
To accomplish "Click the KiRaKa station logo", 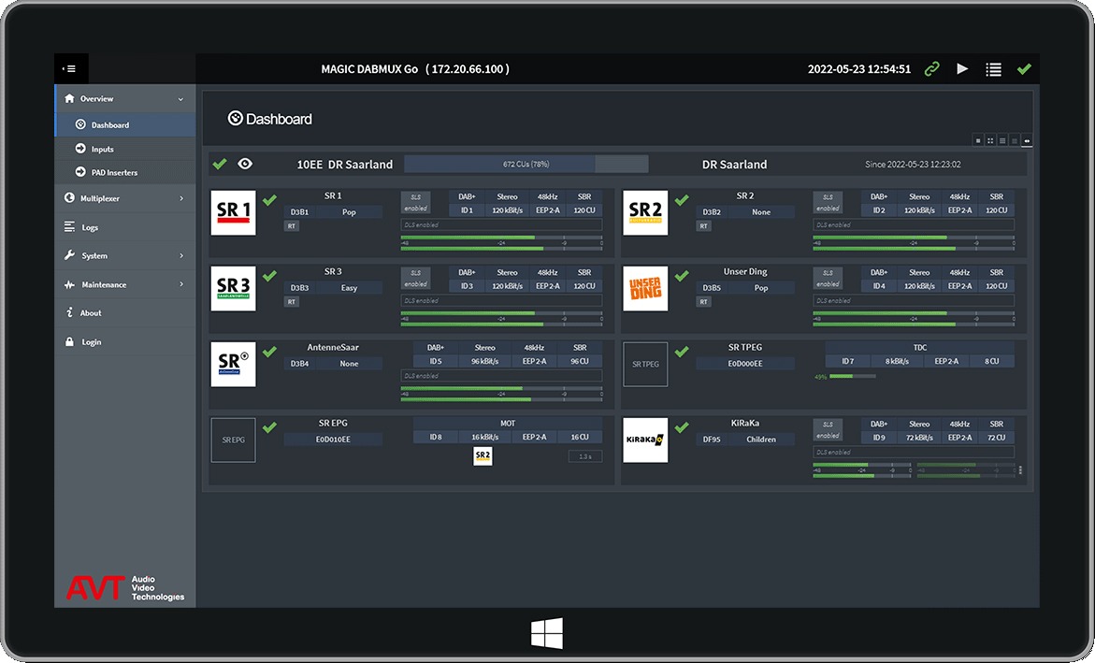I will coord(645,440).
